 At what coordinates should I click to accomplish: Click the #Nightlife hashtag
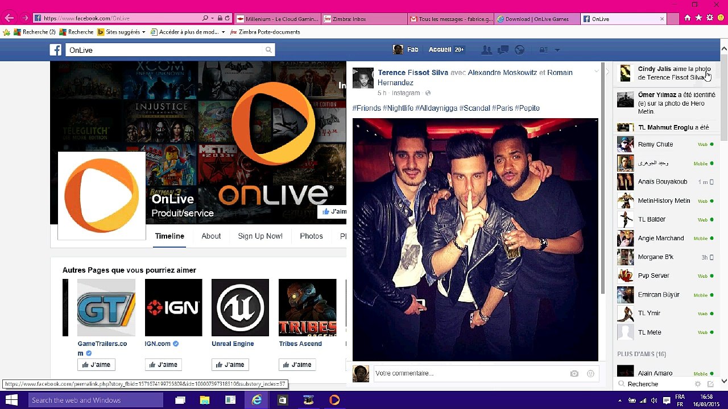(398, 108)
